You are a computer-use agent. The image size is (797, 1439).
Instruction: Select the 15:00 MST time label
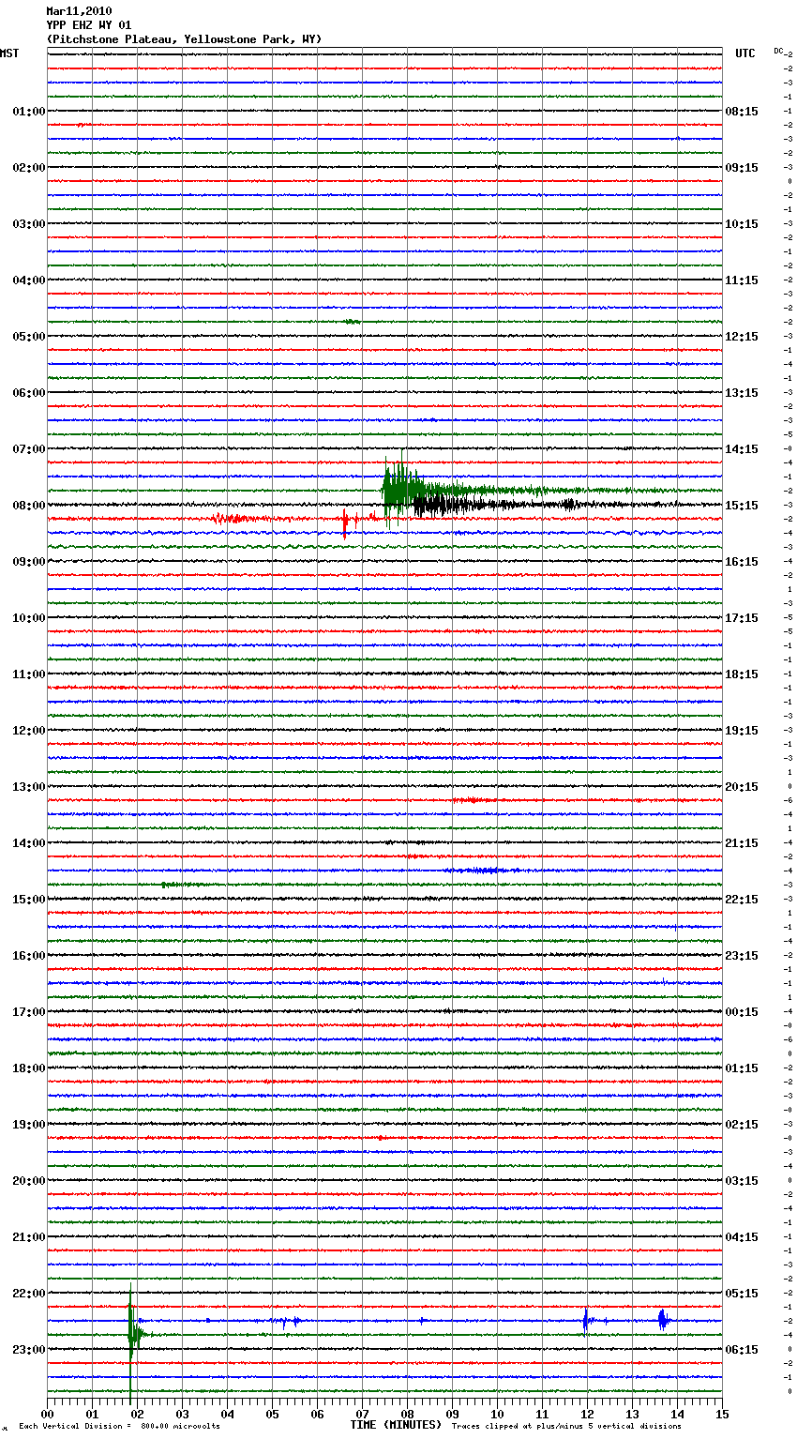pyautogui.click(x=29, y=900)
